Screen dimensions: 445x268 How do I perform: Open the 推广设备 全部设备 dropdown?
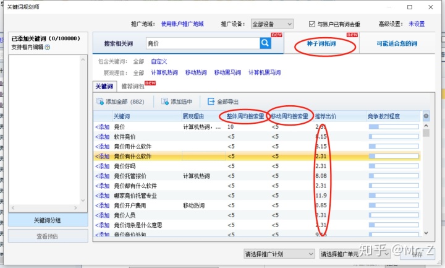(272, 24)
